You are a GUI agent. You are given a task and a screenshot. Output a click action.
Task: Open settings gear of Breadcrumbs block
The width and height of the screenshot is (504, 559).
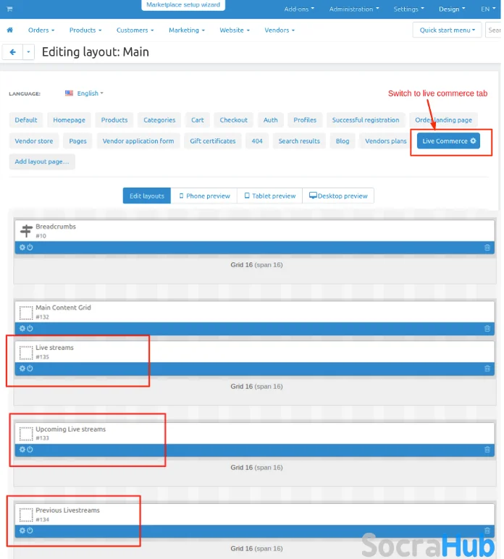pos(22,247)
